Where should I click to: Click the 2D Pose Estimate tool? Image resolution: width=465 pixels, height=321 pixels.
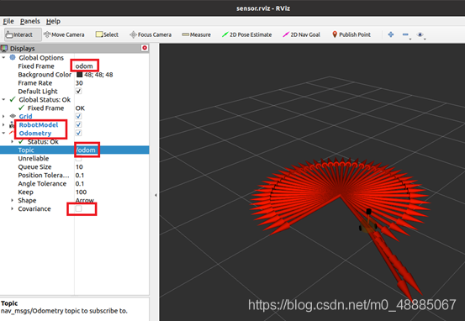pyautogui.click(x=246, y=34)
